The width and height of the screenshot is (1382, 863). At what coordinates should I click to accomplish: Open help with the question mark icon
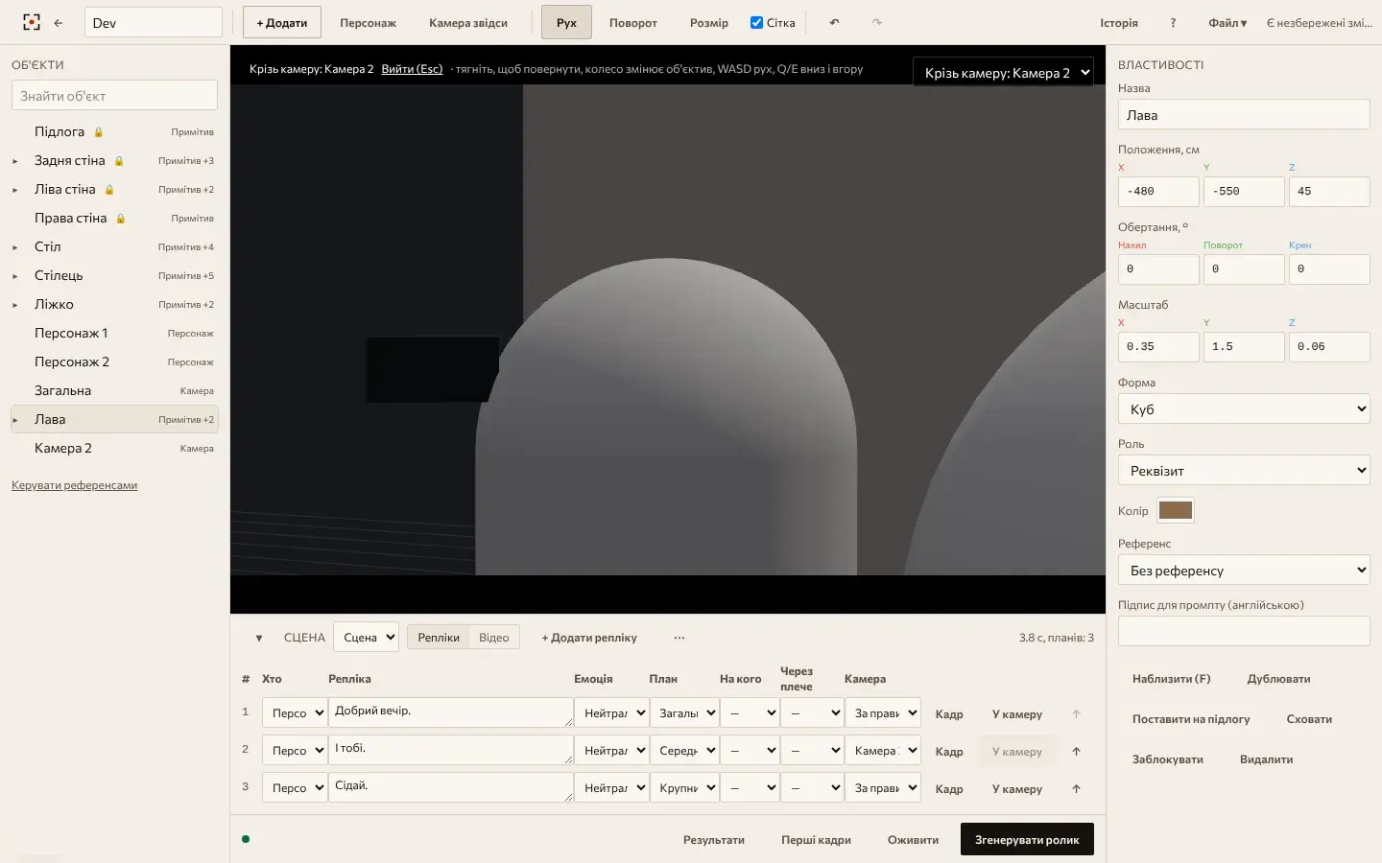1173,22
